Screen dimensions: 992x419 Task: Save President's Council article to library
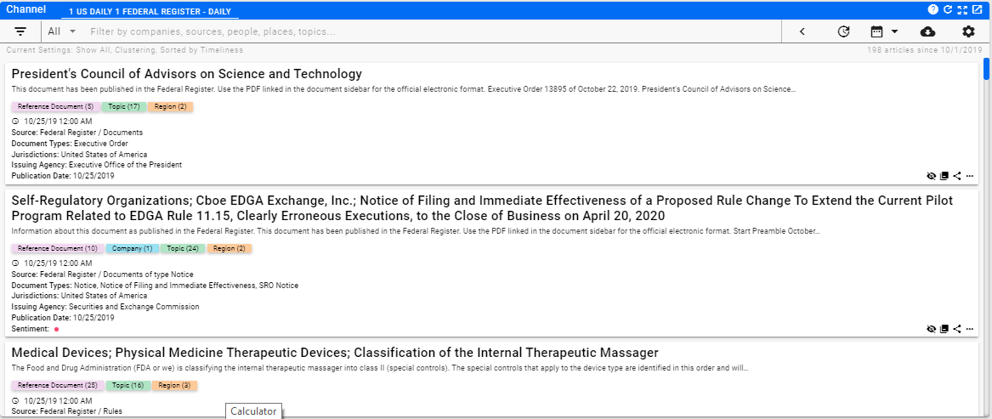[x=944, y=176]
